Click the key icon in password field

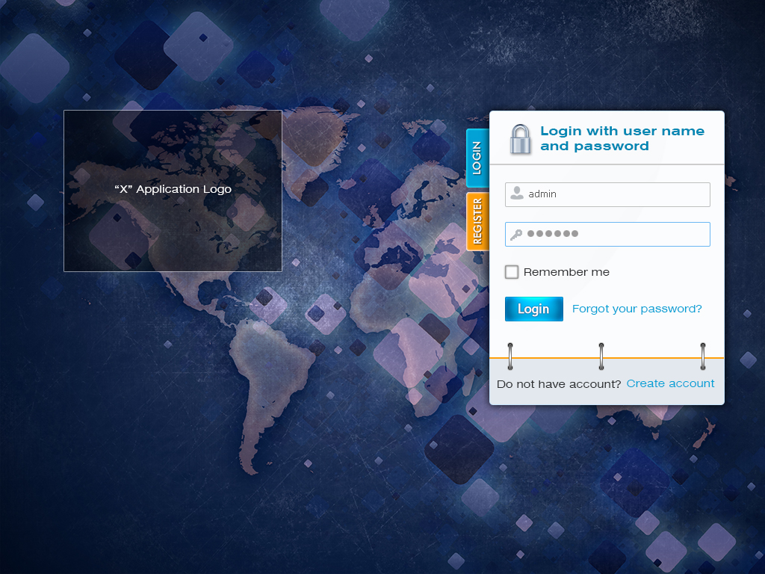coord(515,234)
